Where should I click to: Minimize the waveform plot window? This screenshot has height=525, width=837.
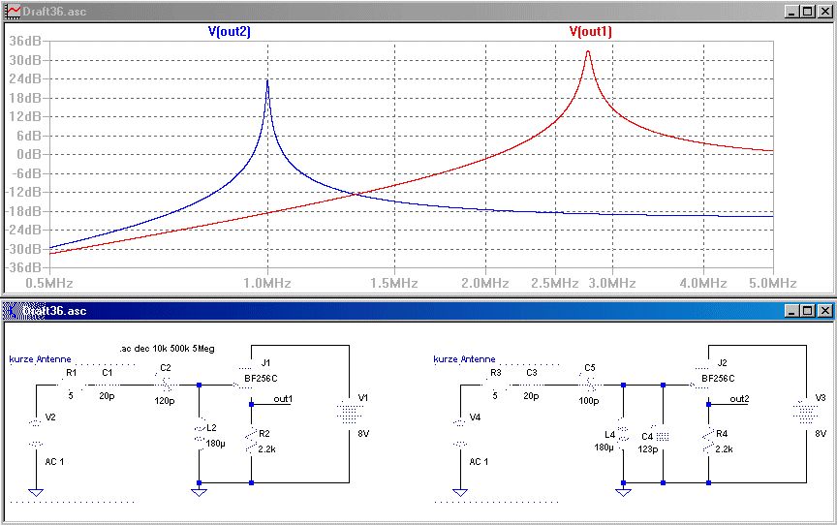[792, 12]
